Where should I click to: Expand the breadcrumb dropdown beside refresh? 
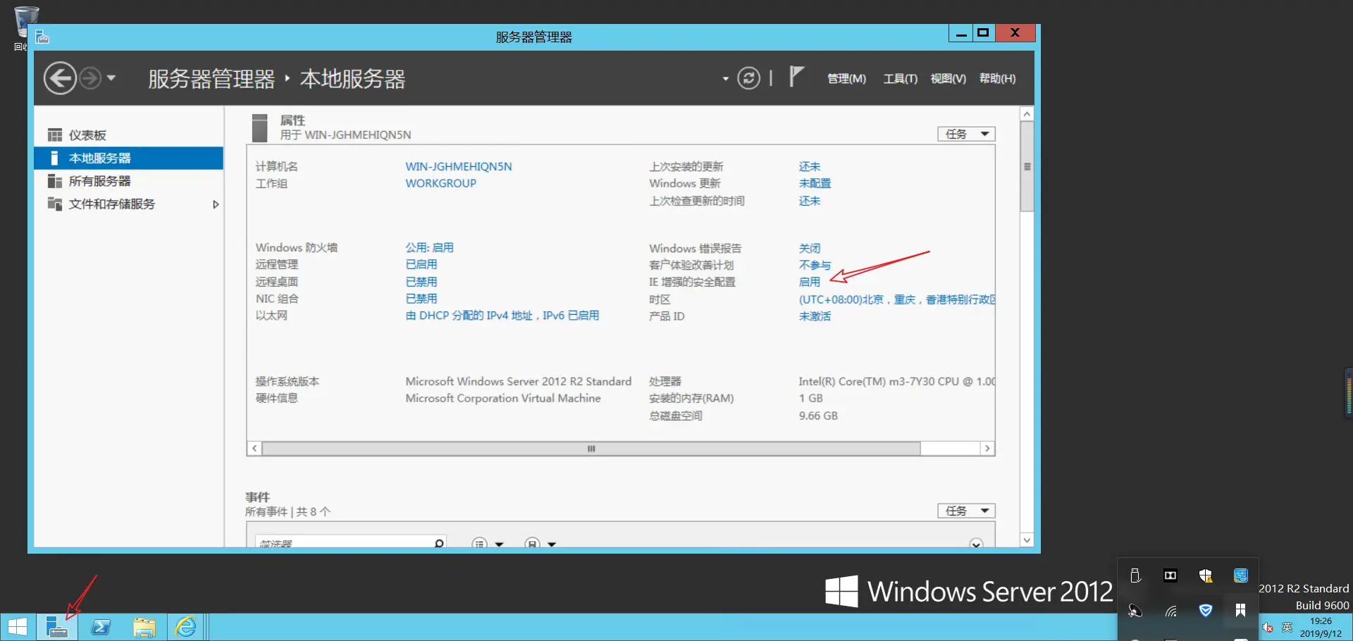pyautogui.click(x=725, y=79)
